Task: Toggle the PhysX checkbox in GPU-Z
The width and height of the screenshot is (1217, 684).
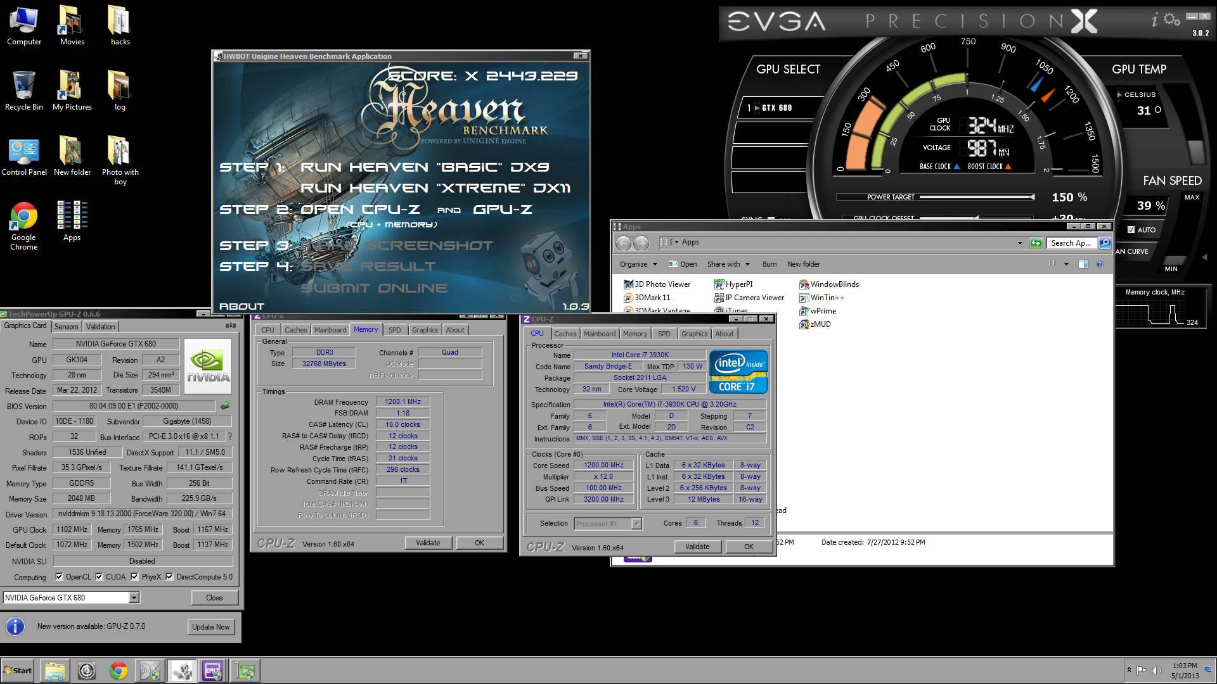Action: point(134,577)
